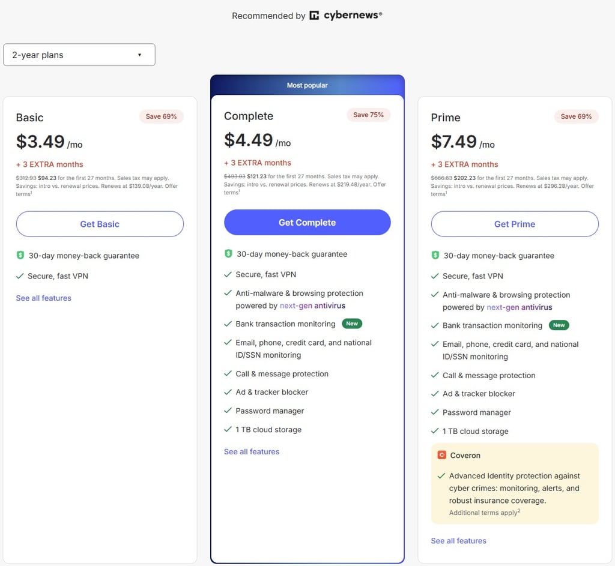Click the green shield icon in Prime plan
Screen dimensions: 615x566
(x=435, y=255)
